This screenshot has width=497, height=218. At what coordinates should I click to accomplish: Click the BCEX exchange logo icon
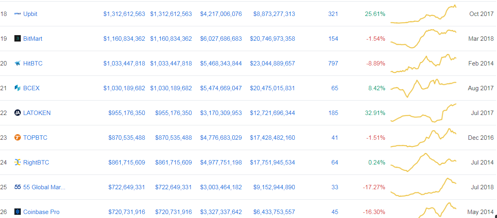(18, 88)
